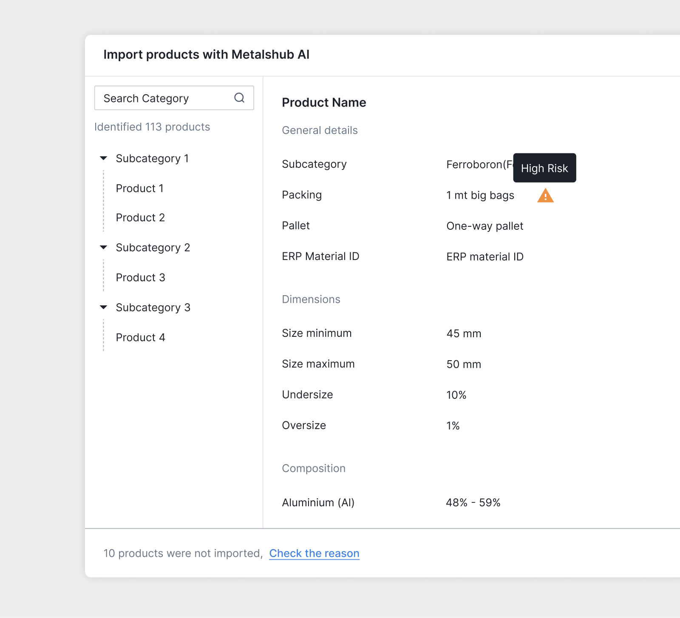Collapse the Subcategory 1 tree node
This screenshot has width=680, height=618.
pos(103,158)
